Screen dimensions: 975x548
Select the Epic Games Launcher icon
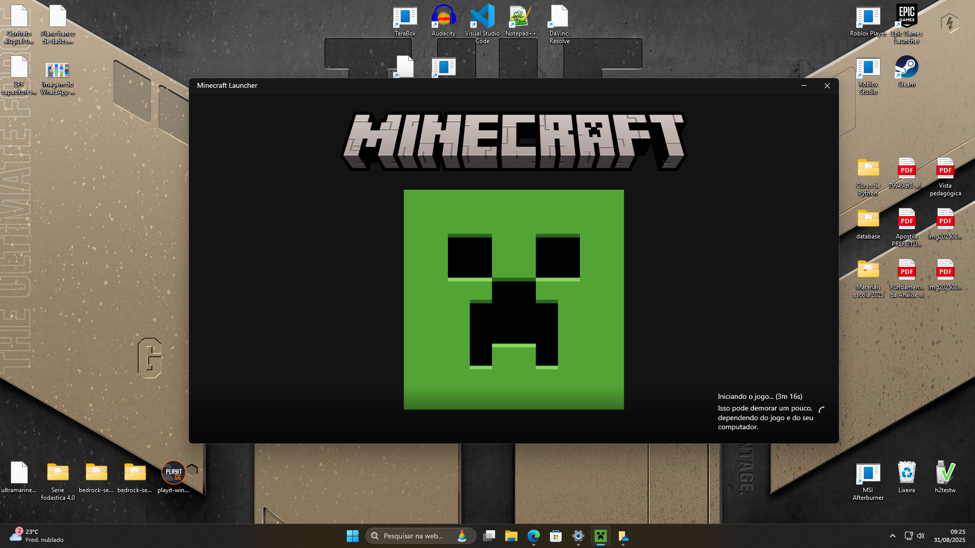(906, 24)
